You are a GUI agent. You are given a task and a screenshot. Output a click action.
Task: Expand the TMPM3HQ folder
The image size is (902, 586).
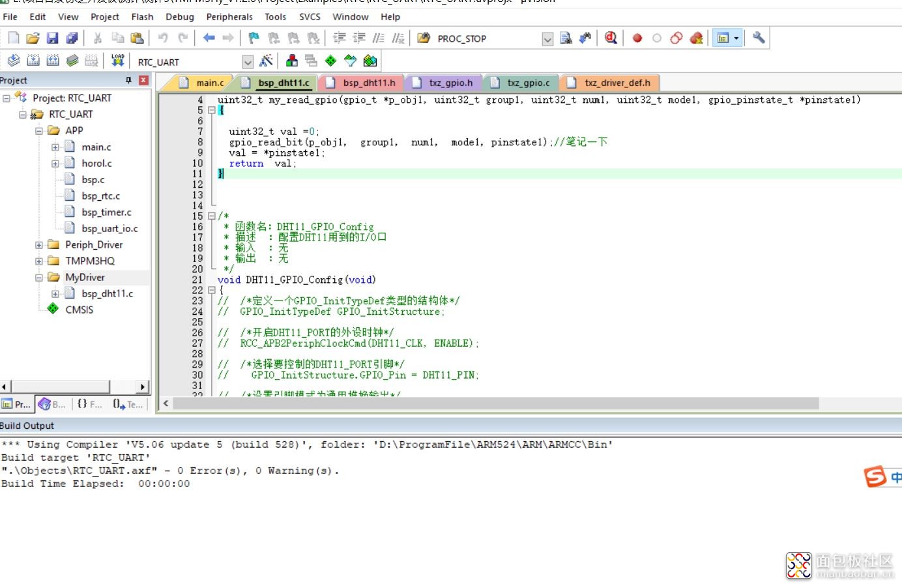point(39,261)
